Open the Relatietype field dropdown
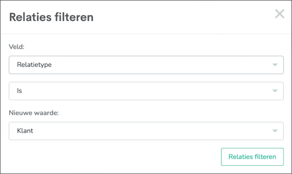This screenshot has height=174, width=292. pyautogui.click(x=146, y=65)
